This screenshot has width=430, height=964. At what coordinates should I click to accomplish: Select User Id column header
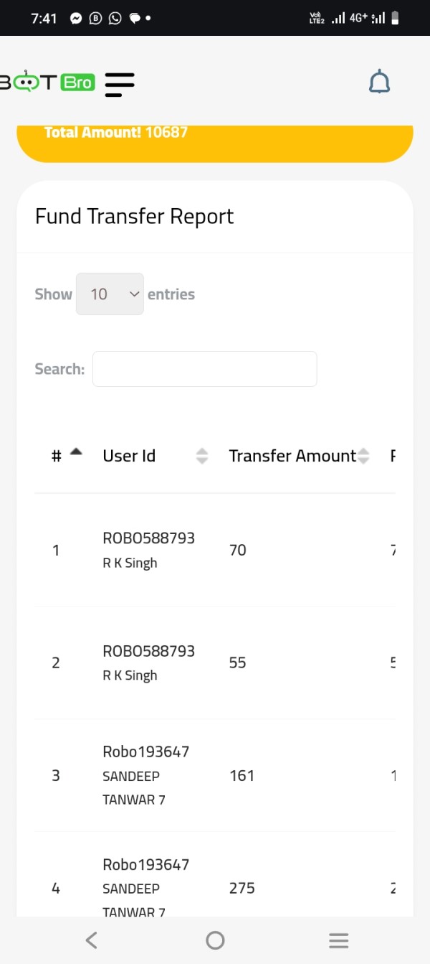(x=129, y=456)
